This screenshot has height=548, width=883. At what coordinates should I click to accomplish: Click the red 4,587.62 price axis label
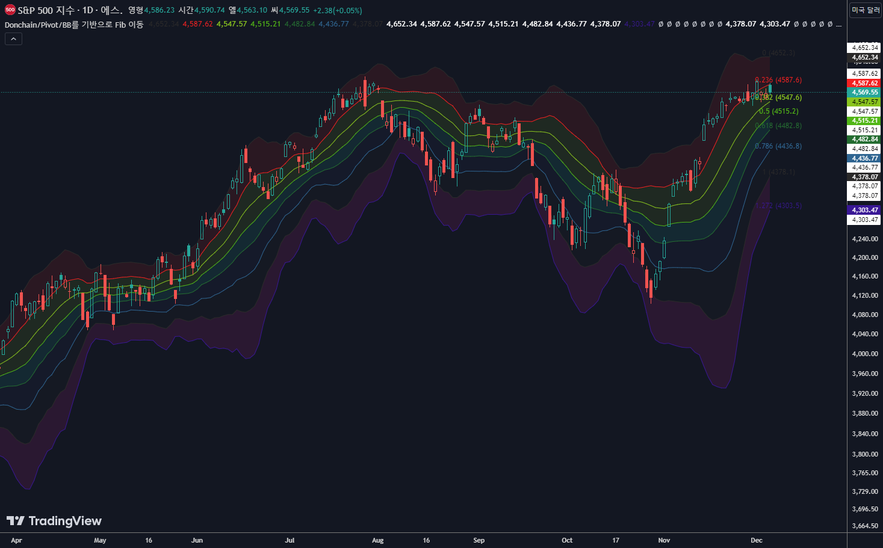(x=865, y=83)
